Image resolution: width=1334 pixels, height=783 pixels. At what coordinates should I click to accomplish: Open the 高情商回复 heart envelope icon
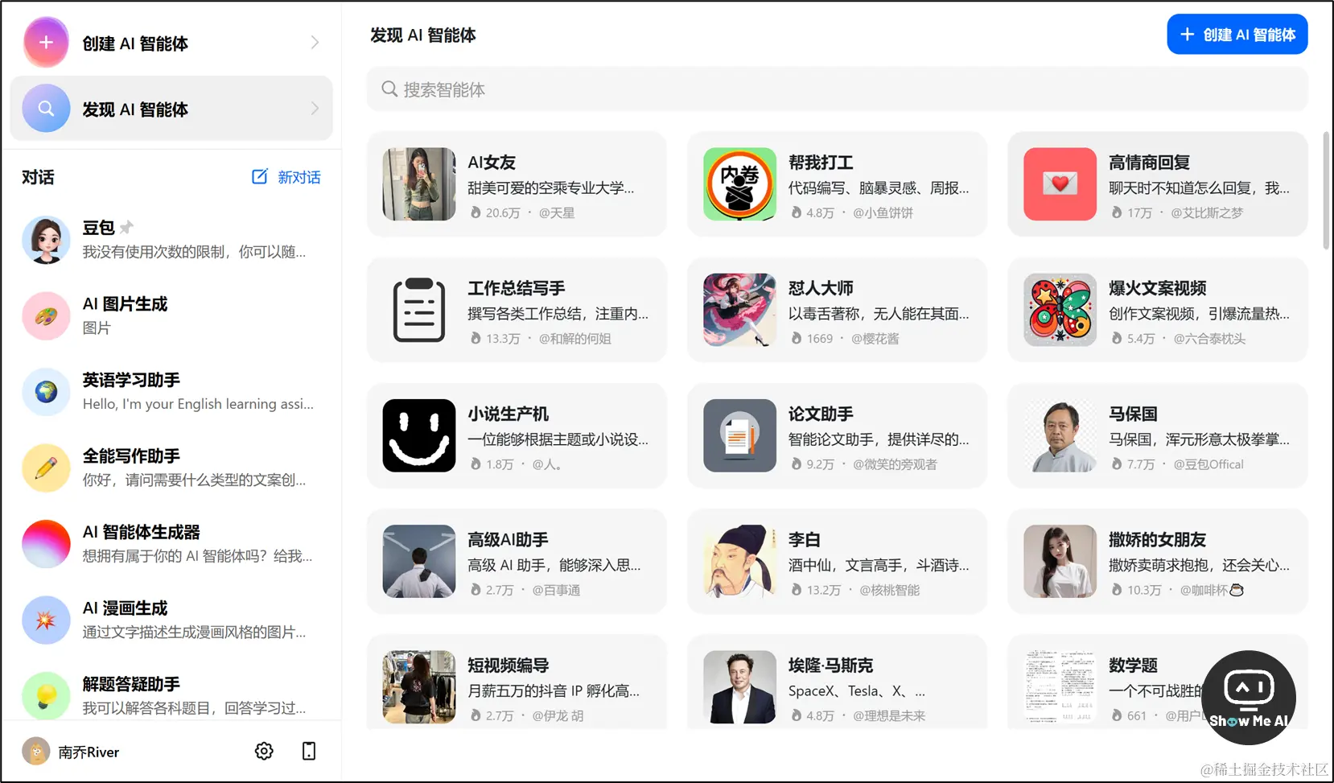click(x=1060, y=184)
